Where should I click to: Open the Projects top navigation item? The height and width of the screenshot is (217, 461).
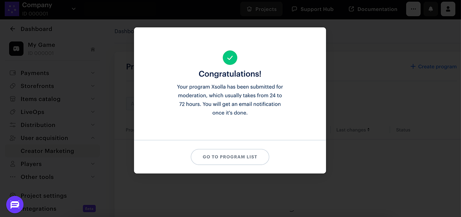pos(261,9)
